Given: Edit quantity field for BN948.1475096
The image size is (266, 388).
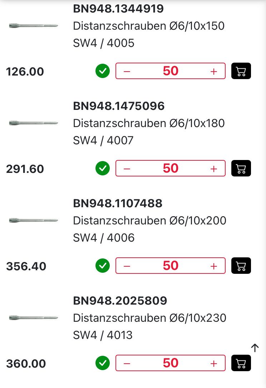Looking at the screenshot, I should click(171, 168).
